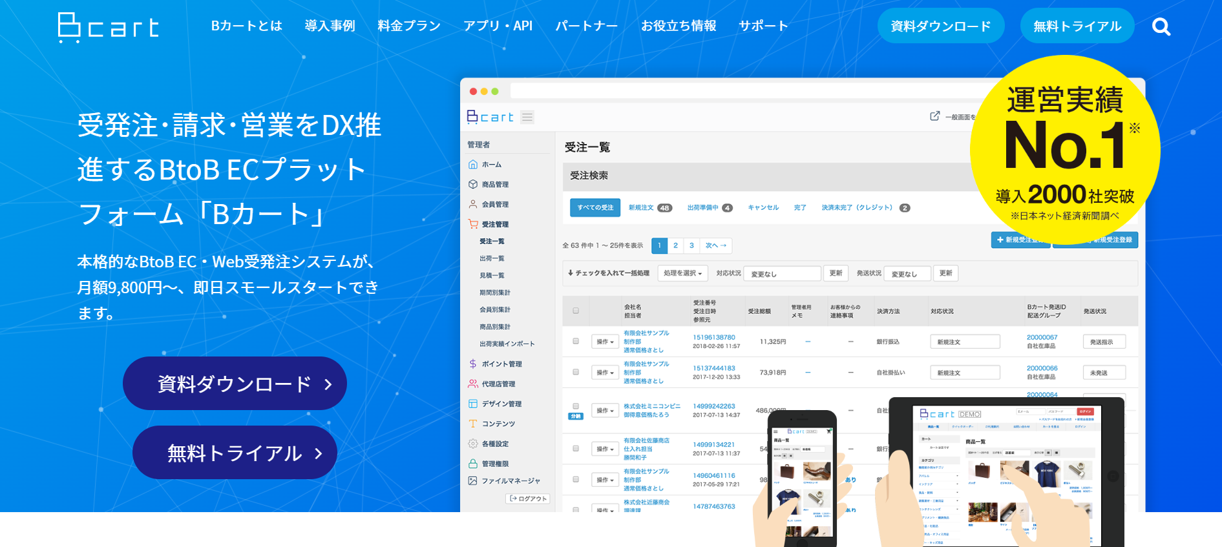Select 出荷一覧 in the sidebar submenu

(492, 258)
